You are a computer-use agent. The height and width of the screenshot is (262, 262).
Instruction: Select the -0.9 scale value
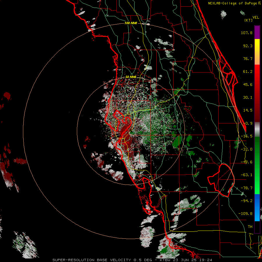pos(248,123)
